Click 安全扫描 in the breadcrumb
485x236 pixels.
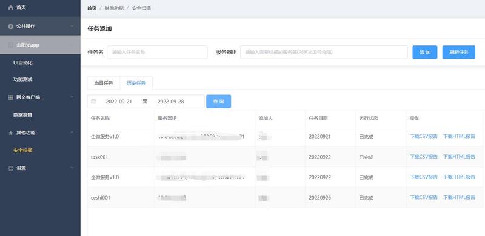click(141, 8)
